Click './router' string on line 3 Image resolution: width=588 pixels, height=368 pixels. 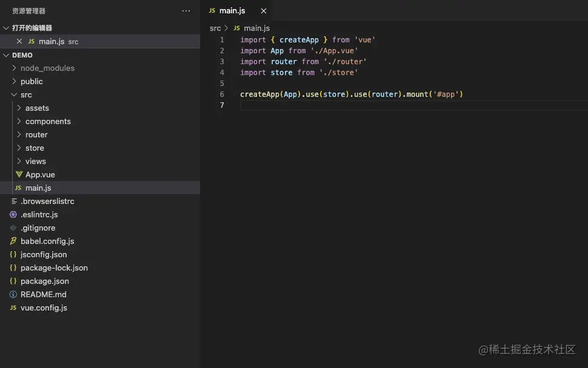[345, 61]
